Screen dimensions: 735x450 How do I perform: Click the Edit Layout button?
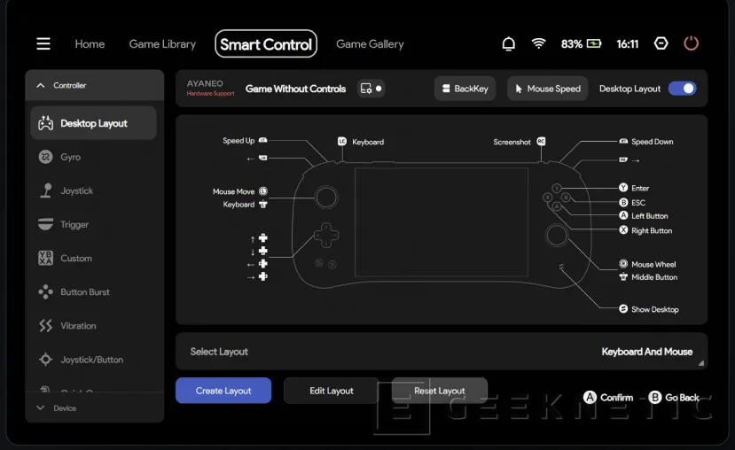tap(332, 391)
